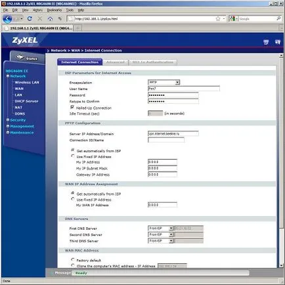Click the Firefox back arrow button

pos(7,19)
